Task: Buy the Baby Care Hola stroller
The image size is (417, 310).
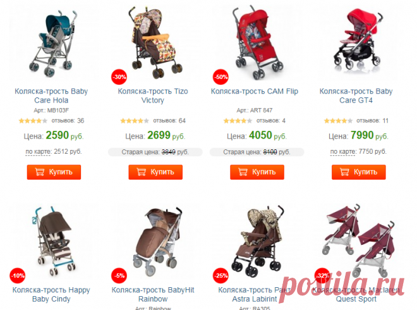Action: (x=54, y=172)
